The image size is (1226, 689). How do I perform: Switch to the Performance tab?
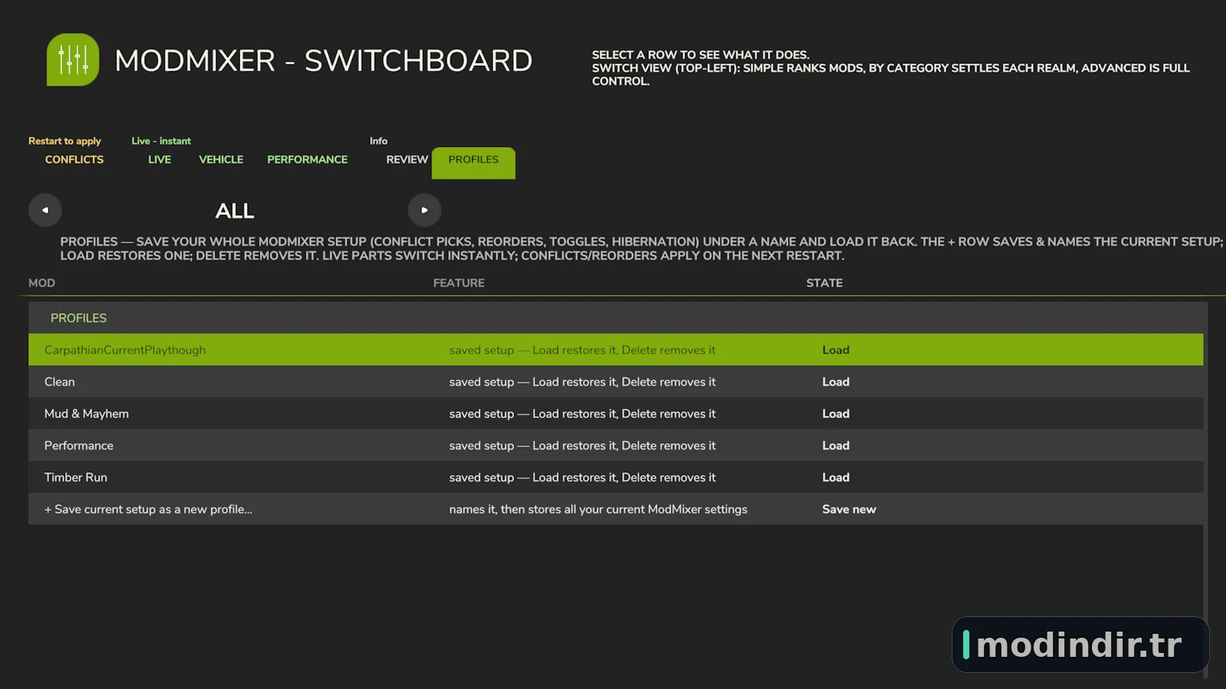pos(307,159)
